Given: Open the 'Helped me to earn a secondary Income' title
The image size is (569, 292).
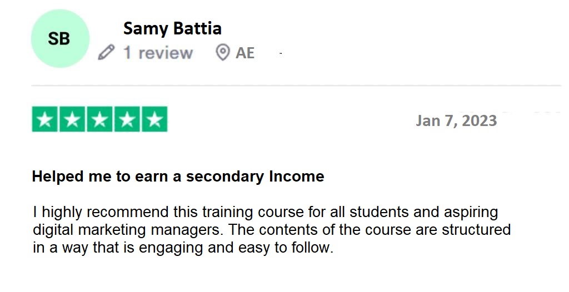Looking at the screenshot, I should coord(178,177).
